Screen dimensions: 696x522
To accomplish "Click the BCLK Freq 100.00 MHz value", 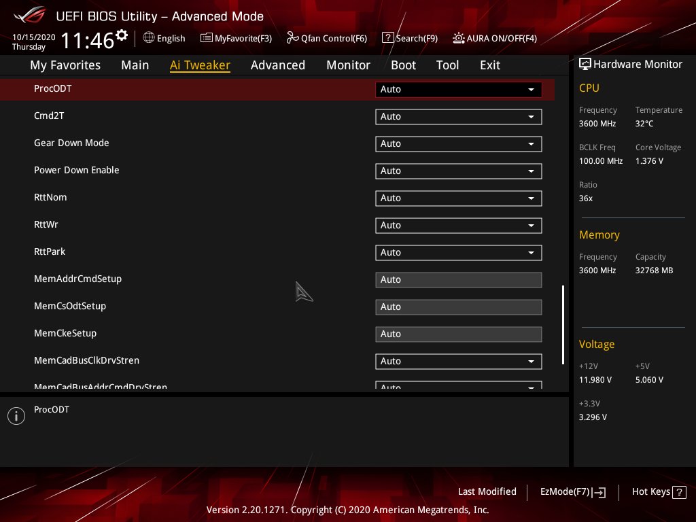I will pyautogui.click(x=601, y=160).
